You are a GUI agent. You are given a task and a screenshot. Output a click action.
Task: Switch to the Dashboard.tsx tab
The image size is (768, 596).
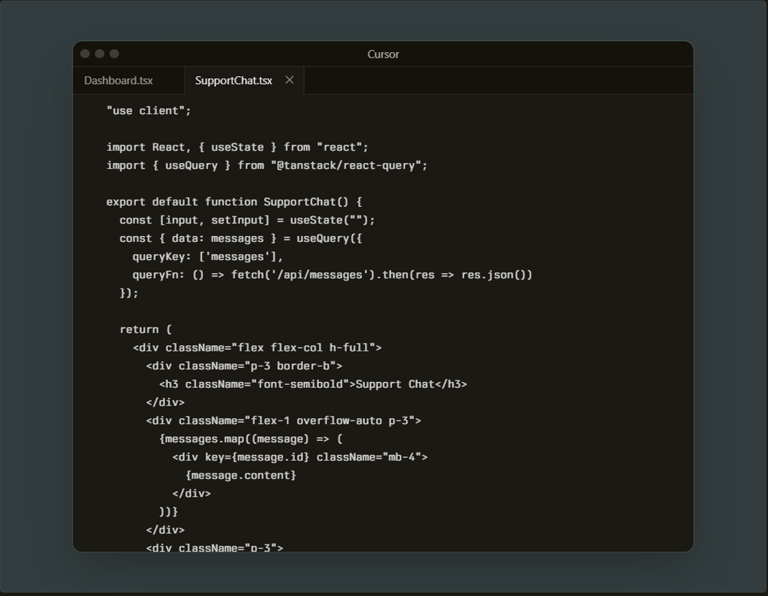(x=119, y=81)
